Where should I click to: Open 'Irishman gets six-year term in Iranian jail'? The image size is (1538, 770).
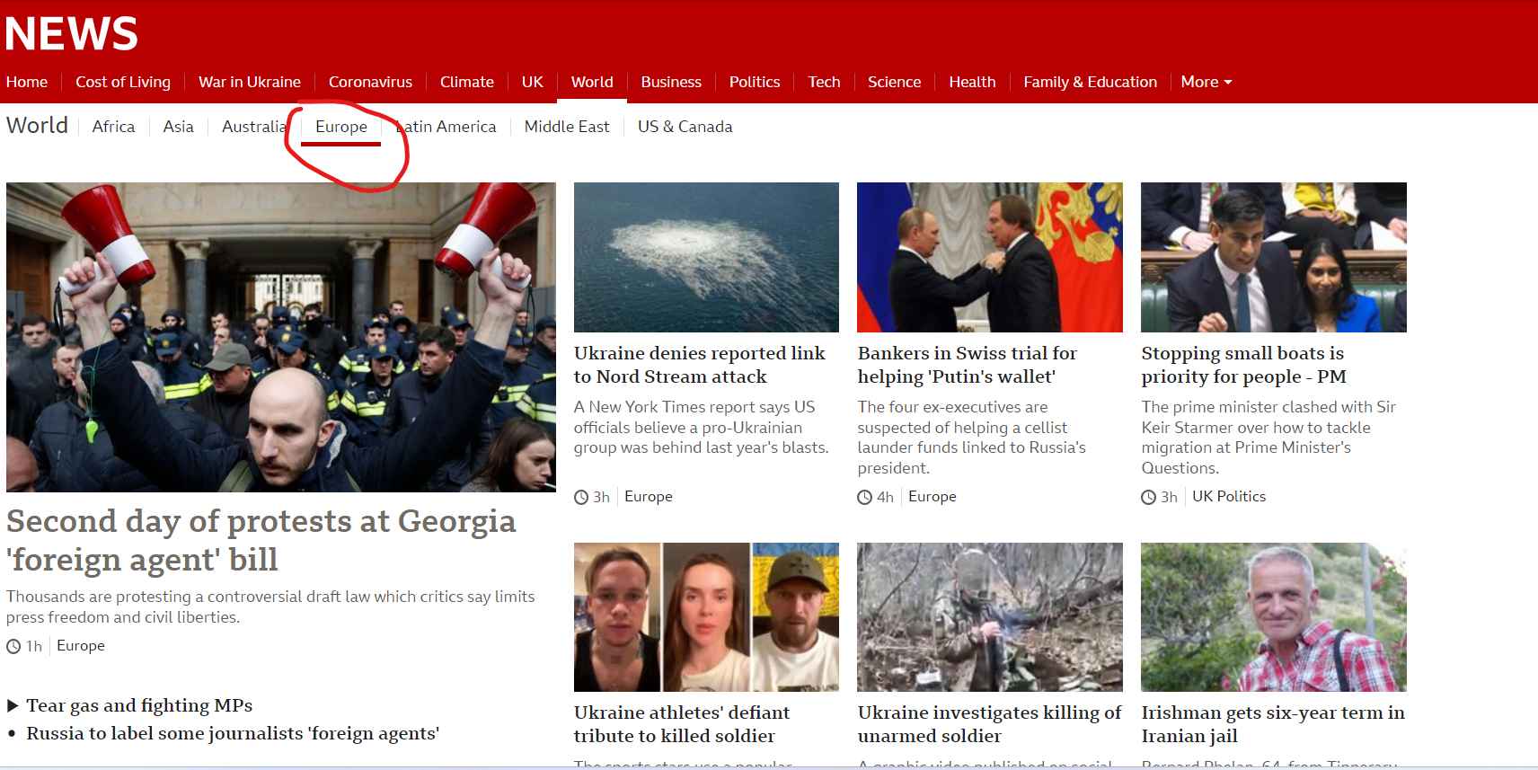click(1273, 724)
